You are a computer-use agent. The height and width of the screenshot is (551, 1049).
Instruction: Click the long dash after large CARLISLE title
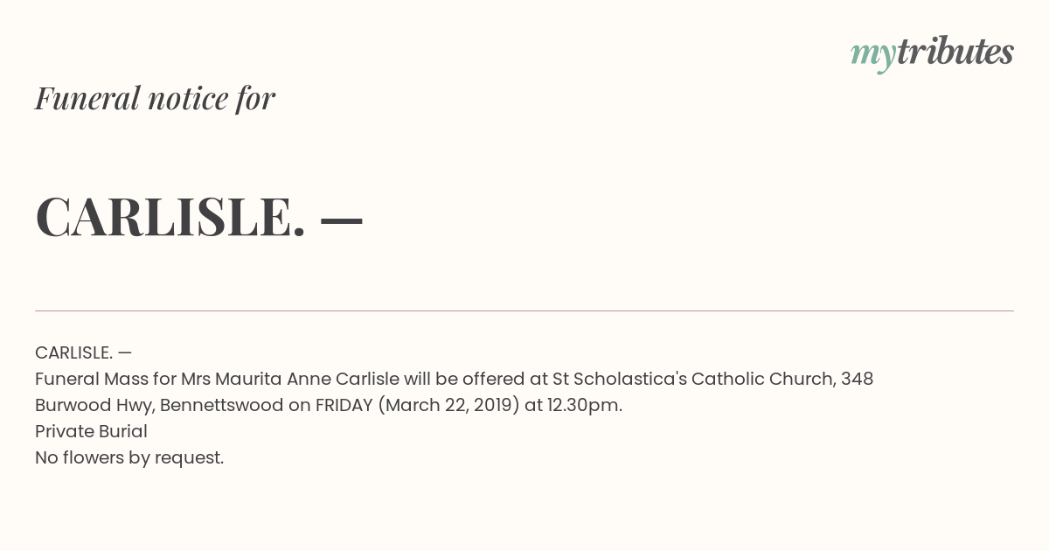(x=342, y=222)
